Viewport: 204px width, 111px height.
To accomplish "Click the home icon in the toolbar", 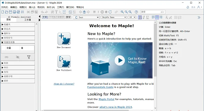I will point(84,12).
